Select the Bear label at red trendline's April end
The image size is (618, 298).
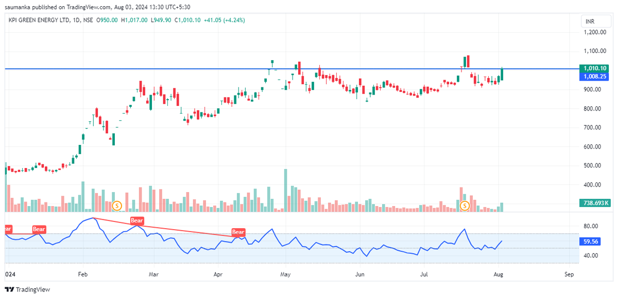pos(238,232)
